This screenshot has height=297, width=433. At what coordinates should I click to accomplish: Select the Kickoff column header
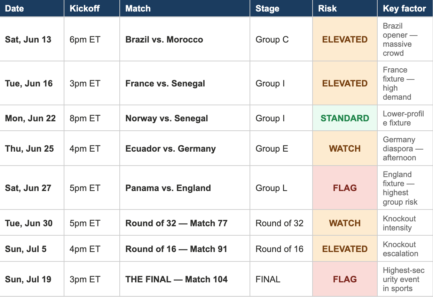click(x=92, y=8)
